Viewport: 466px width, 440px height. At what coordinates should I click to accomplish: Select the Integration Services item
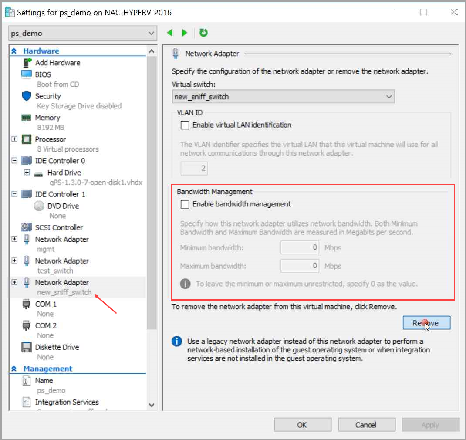point(68,402)
